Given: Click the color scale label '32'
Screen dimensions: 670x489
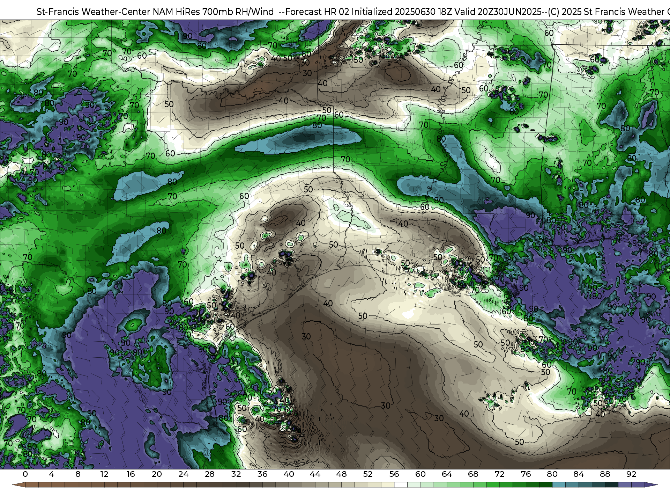Looking at the screenshot, I should (x=236, y=474).
